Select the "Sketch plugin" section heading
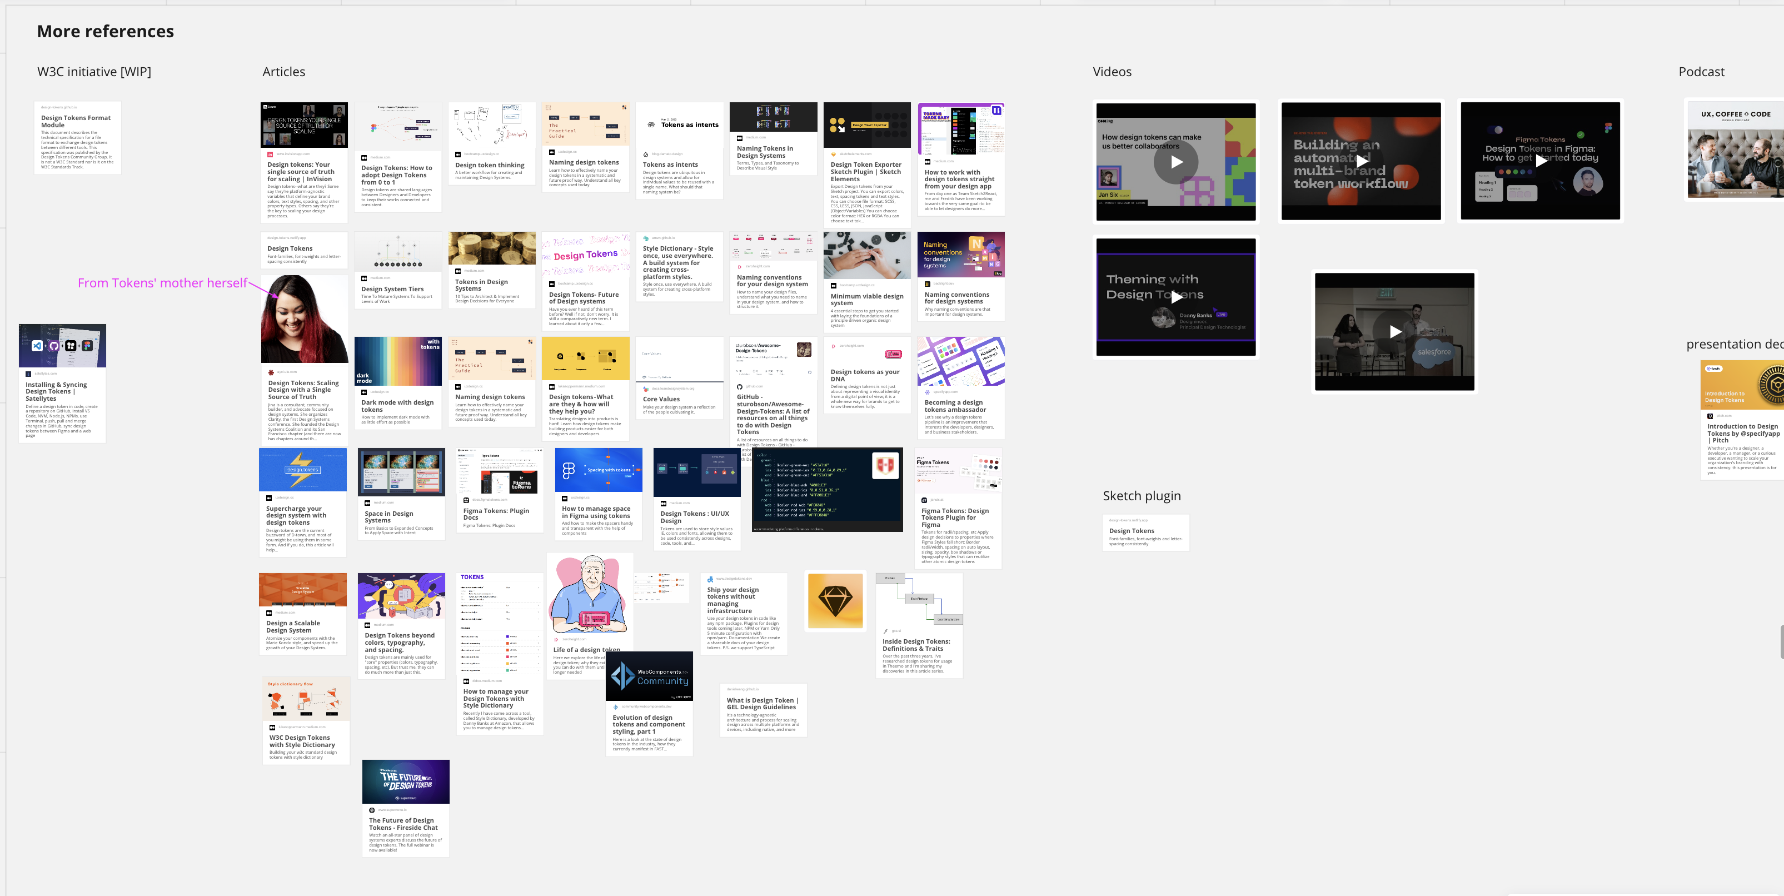Image resolution: width=1784 pixels, height=896 pixels. tap(1142, 496)
